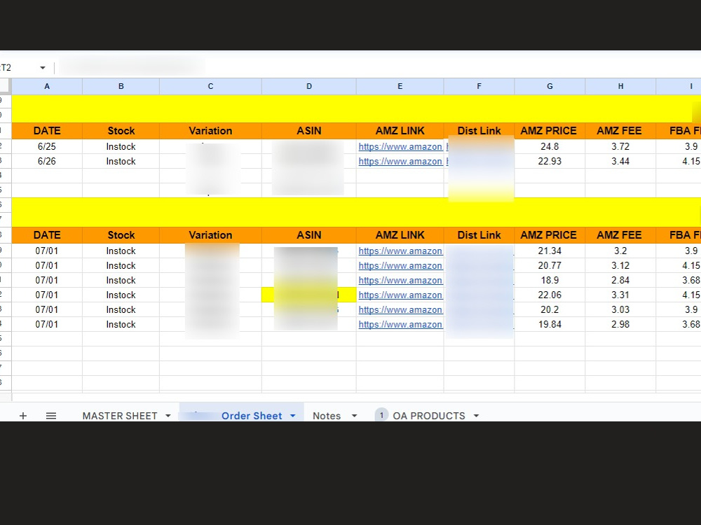This screenshot has width=701, height=525.
Task: Select AMZ FEE cell 3.44
Action: click(620, 161)
